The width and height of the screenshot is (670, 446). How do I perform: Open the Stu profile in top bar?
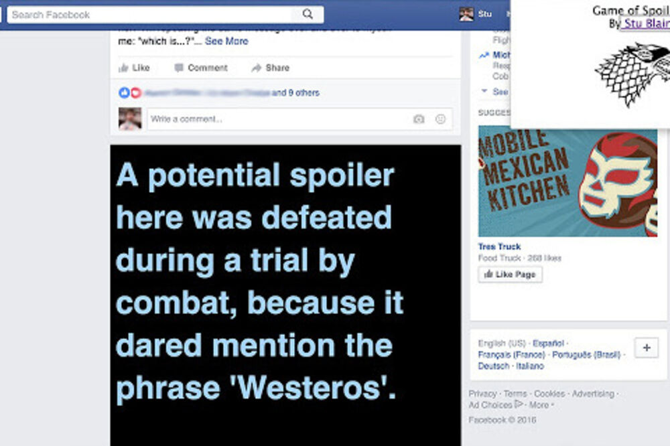[476, 14]
